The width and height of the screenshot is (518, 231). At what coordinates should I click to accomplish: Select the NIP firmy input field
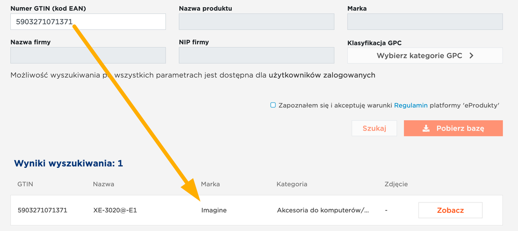pos(256,55)
